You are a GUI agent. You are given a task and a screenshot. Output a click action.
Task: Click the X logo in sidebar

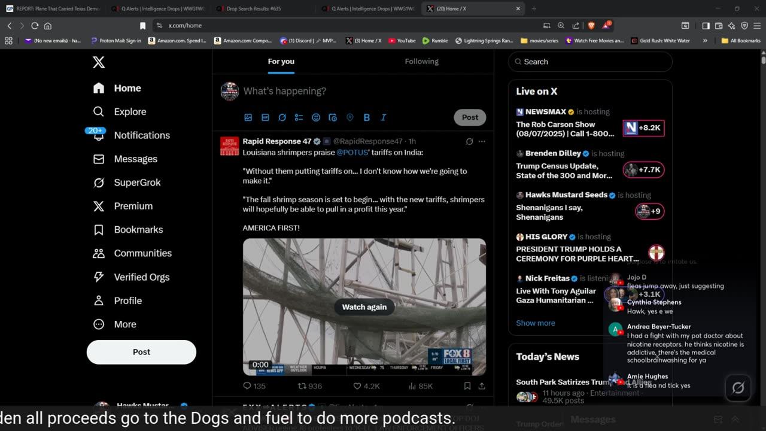tap(99, 62)
